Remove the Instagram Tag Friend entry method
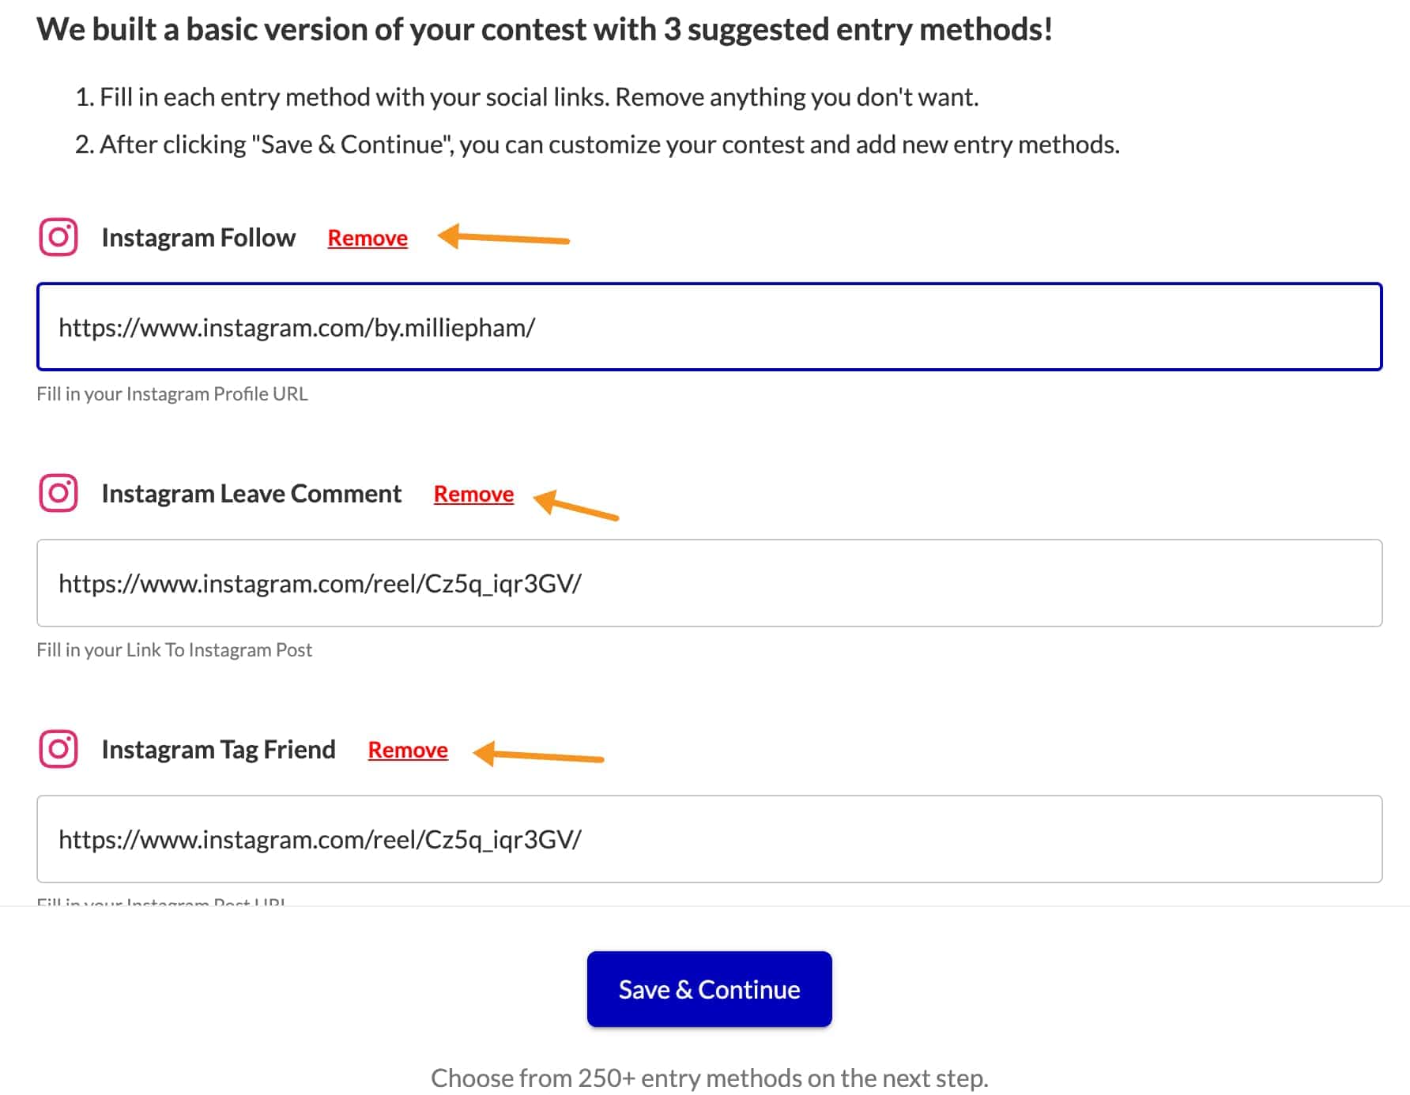The image size is (1410, 1095). click(407, 749)
